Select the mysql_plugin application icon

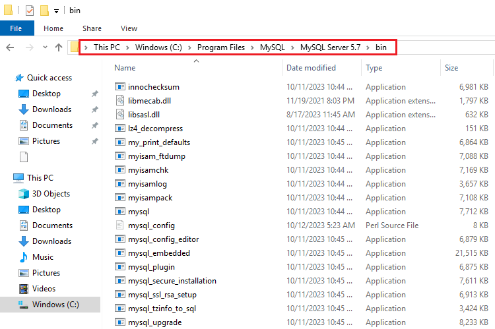120,267
